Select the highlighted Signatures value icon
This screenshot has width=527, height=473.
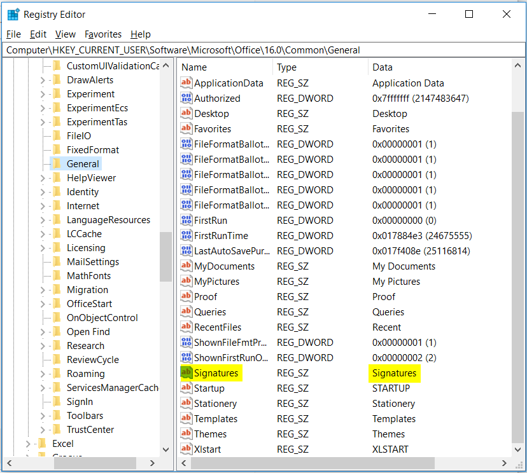[186, 373]
